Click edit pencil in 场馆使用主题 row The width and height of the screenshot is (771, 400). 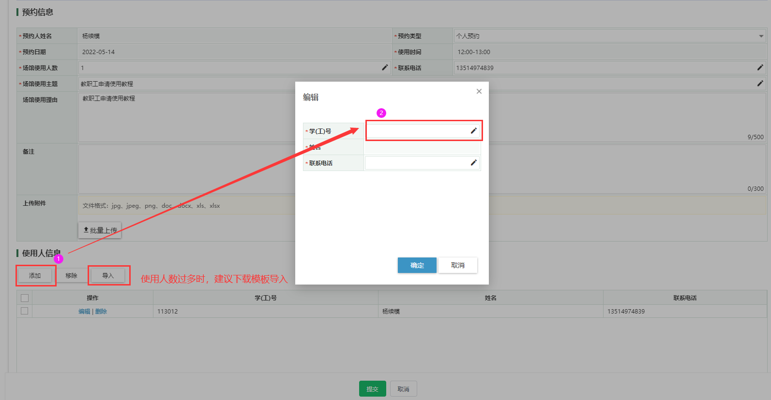[760, 84]
